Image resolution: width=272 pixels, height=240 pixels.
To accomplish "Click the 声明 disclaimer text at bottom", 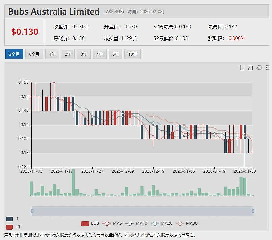I will pyautogui.click(x=100, y=235).
